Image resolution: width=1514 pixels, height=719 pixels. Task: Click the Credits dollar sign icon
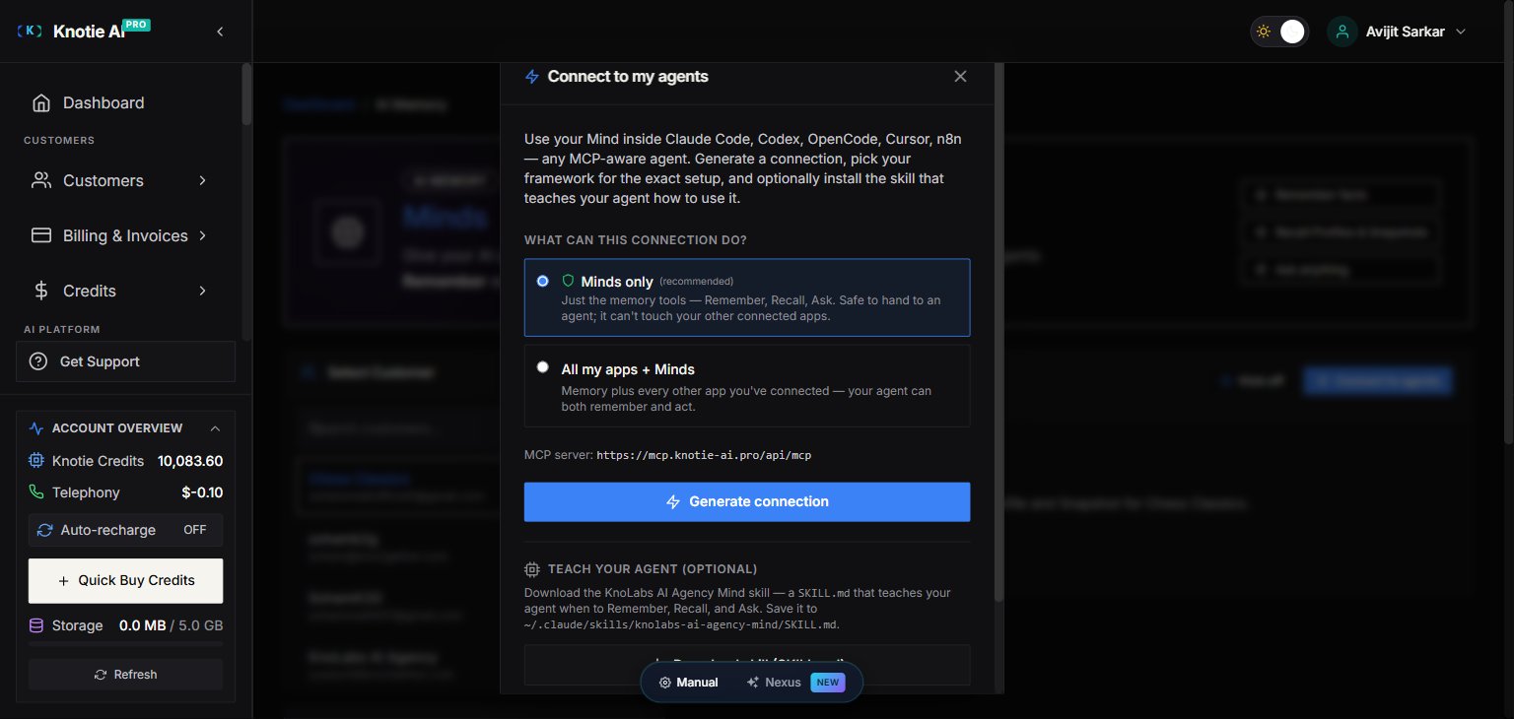(x=40, y=291)
